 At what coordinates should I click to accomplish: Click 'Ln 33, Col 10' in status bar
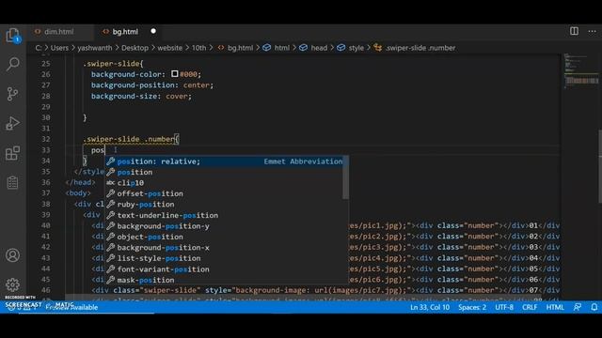click(x=430, y=307)
